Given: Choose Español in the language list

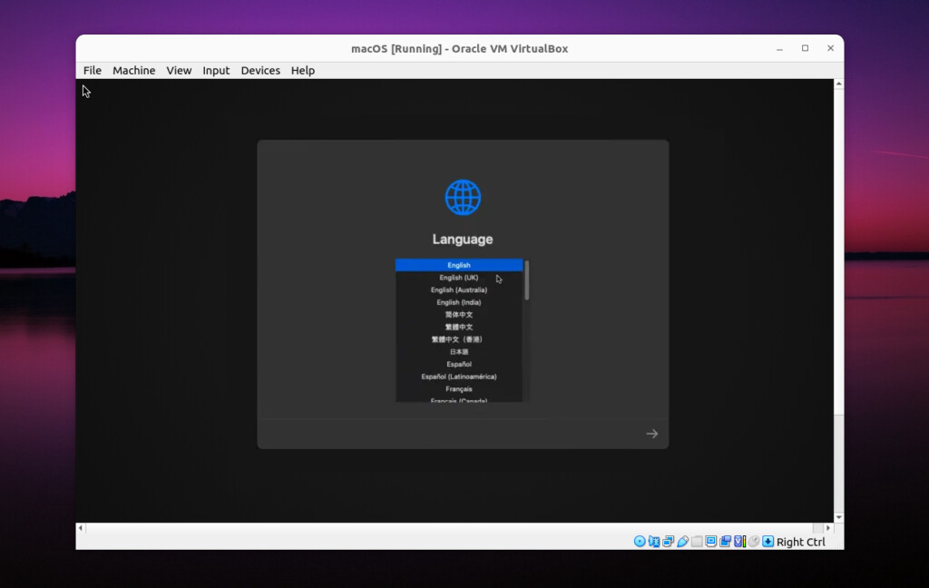Looking at the screenshot, I should pyautogui.click(x=459, y=364).
